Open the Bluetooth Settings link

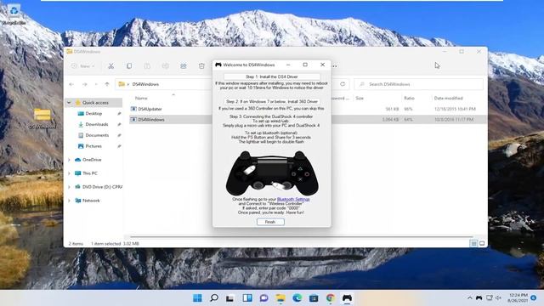point(293,199)
